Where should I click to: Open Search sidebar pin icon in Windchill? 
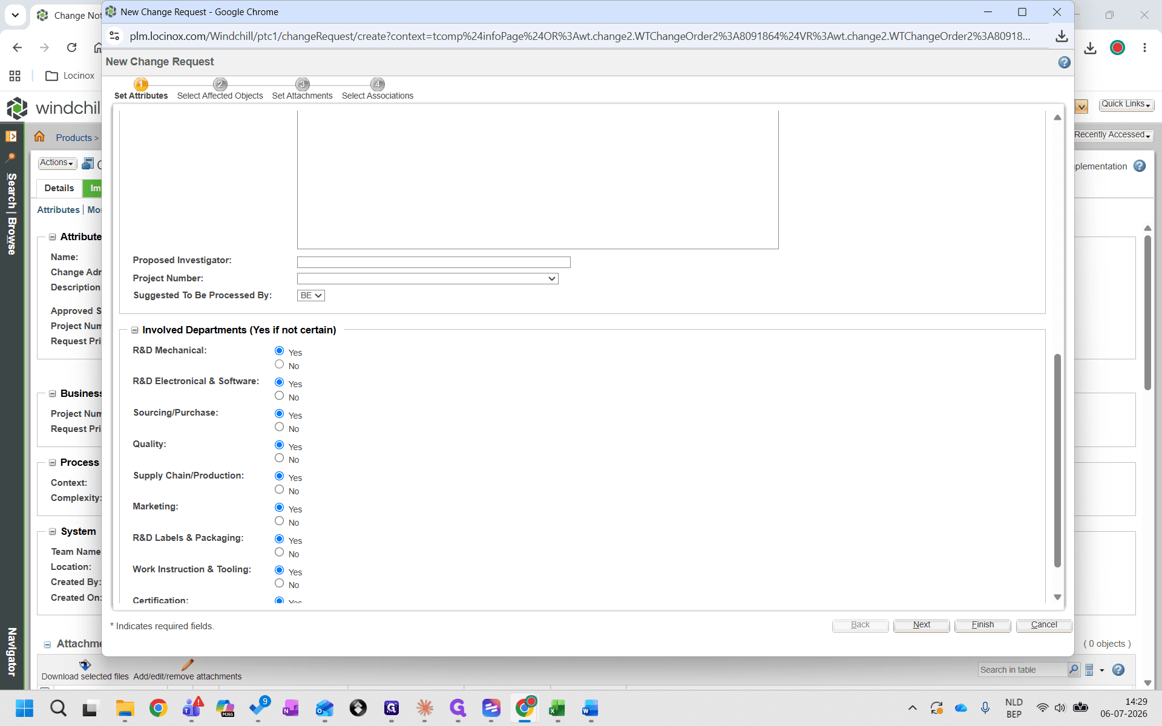pos(11,157)
